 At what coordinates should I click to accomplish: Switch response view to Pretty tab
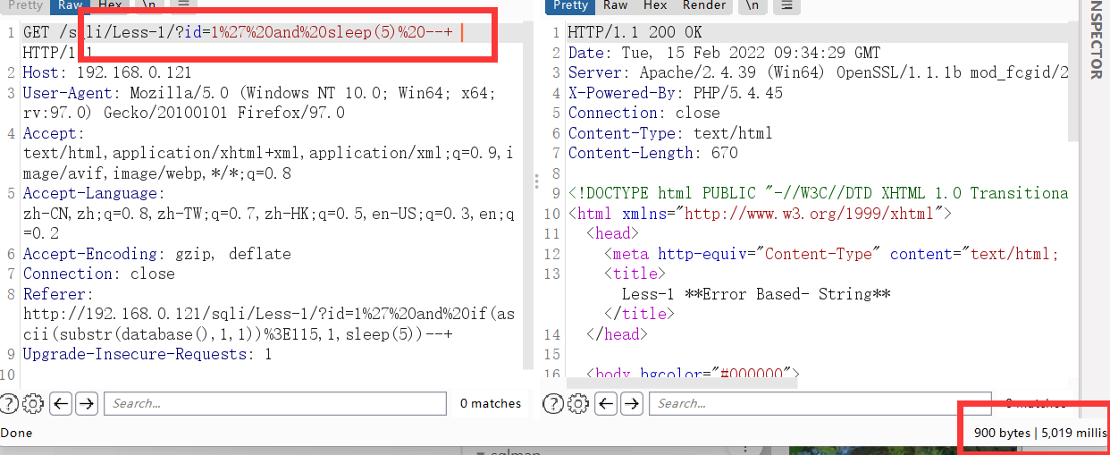click(x=570, y=5)
